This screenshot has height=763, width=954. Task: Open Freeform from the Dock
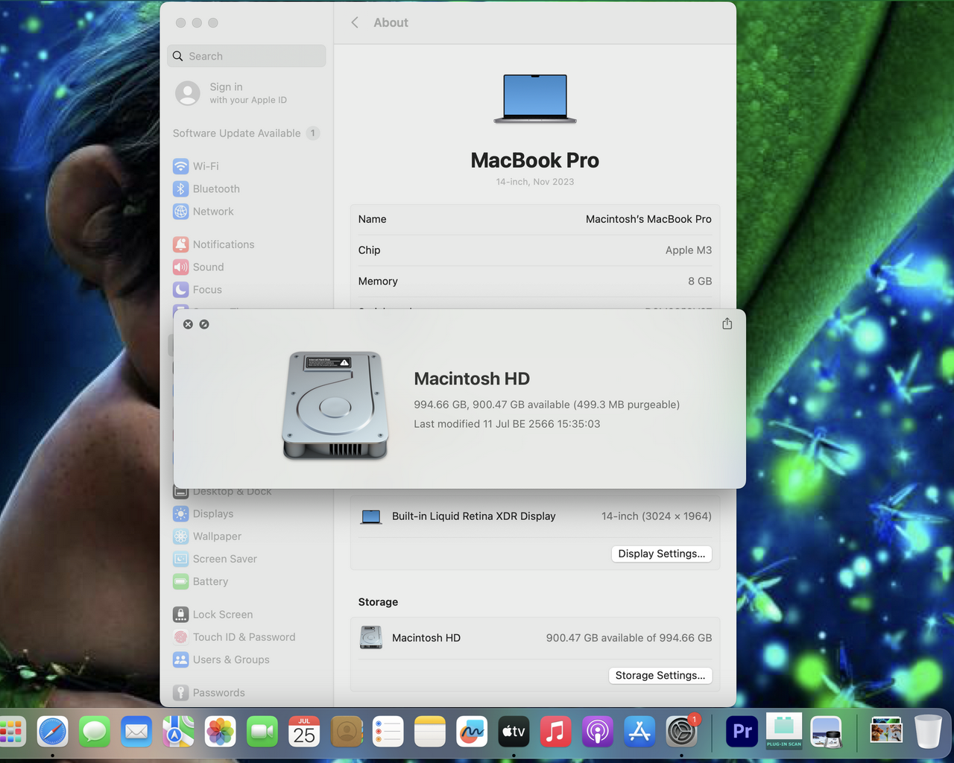[472, 732]
